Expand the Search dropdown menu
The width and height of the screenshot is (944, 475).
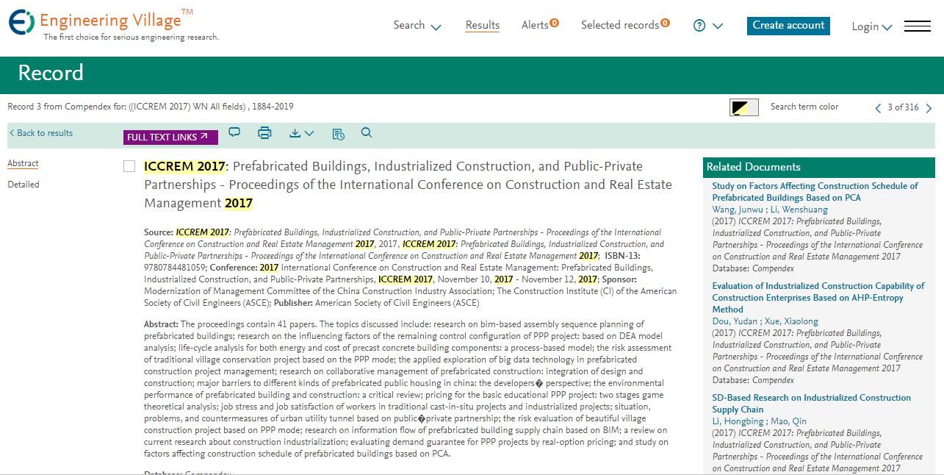point(417,26)
